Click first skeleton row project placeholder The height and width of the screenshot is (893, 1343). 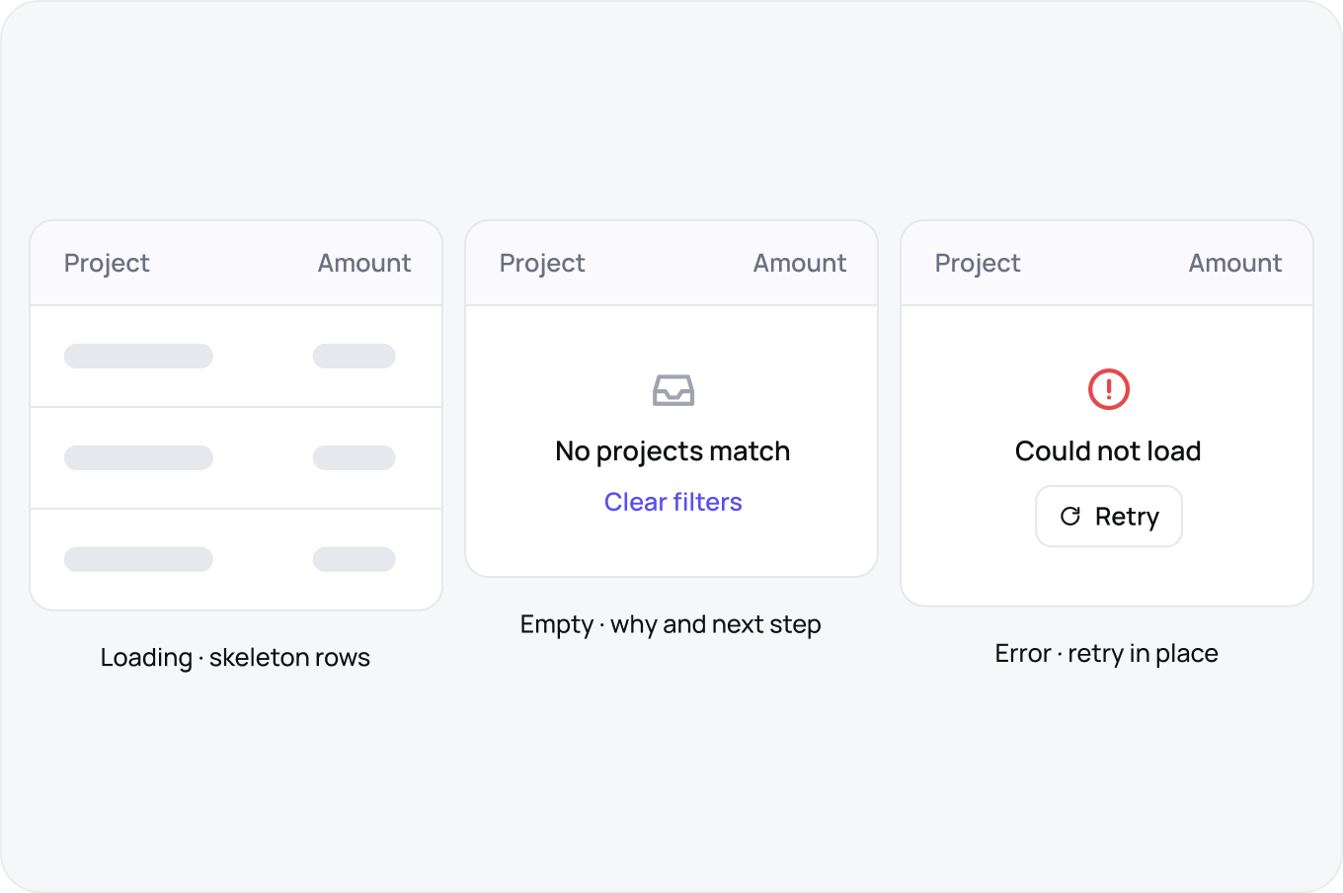138,356
